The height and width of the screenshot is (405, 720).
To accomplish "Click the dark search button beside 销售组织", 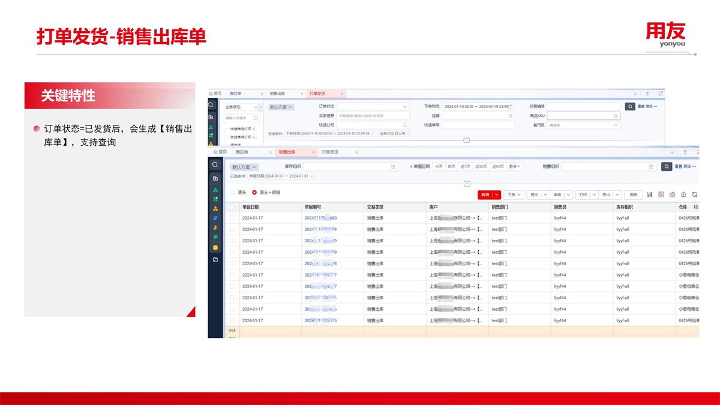I will pos(666,167).
